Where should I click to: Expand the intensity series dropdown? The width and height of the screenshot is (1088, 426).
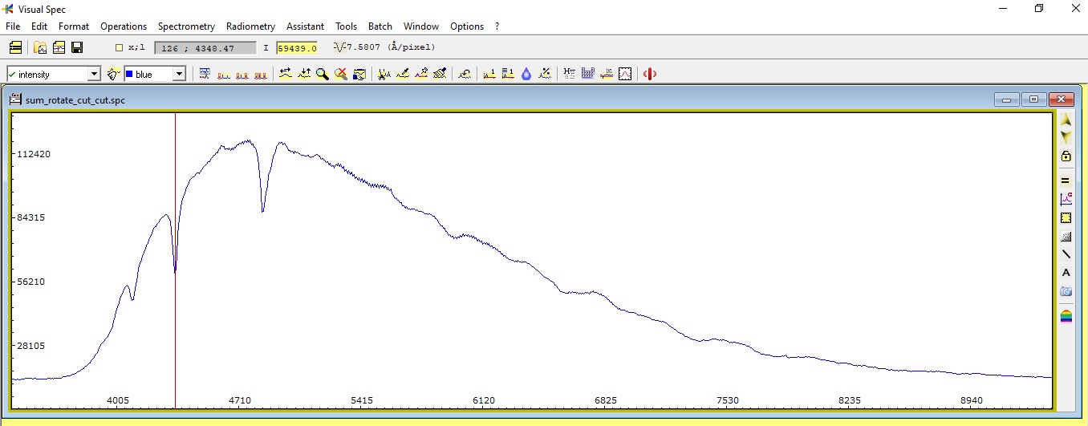pos(94,74)
